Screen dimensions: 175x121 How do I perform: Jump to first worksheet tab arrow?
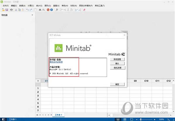[x=40, y=115]
